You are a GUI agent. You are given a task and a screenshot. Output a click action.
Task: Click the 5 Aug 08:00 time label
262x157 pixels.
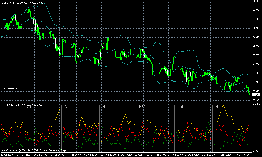point(74,155)
